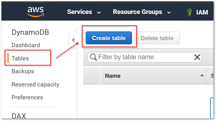Open Preferences in the sidebar
This screenshot has height=121, width=216.
click(27, 97)
